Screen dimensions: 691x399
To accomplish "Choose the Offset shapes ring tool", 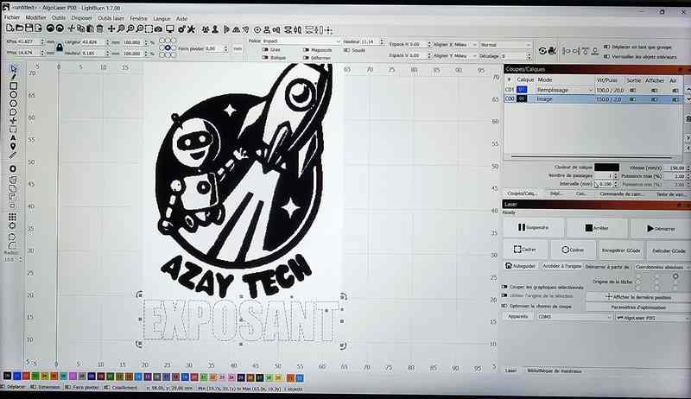I will (x=13, y=168).
